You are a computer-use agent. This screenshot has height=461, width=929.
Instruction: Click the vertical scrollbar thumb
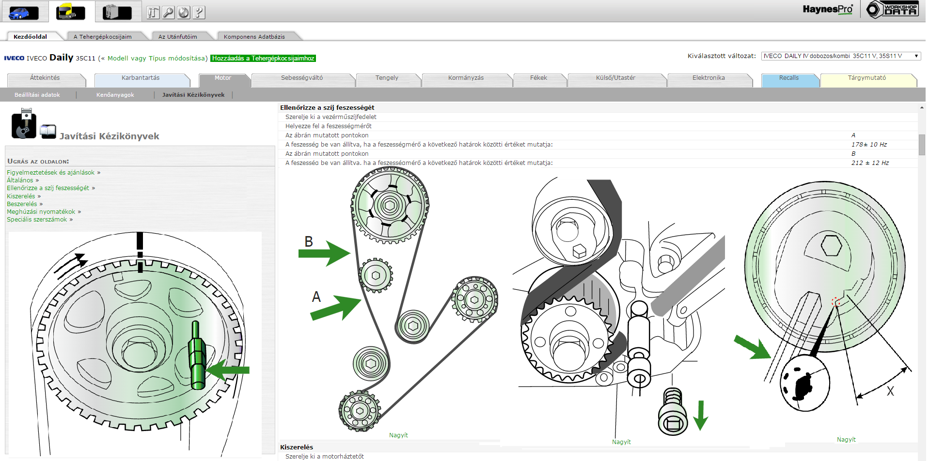click(922, 144)
